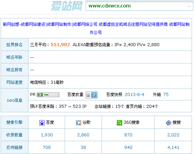Click the green PR 3 badge
Screen dimensions: 194x154
40,95
